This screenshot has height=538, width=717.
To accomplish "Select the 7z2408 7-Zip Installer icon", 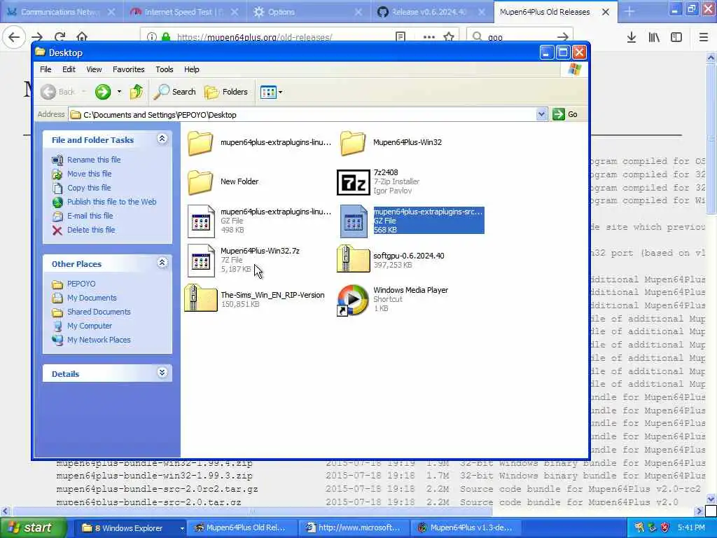I will pyautogui.click(x=353, y=182).
